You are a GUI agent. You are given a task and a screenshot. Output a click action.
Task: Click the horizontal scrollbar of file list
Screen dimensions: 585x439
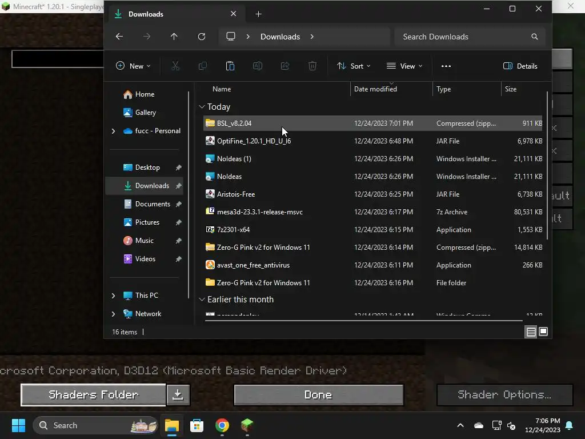364,320
